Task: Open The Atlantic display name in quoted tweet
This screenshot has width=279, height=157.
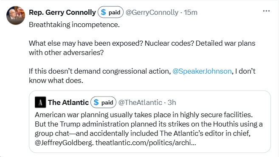Action: (x=68, y=102)
